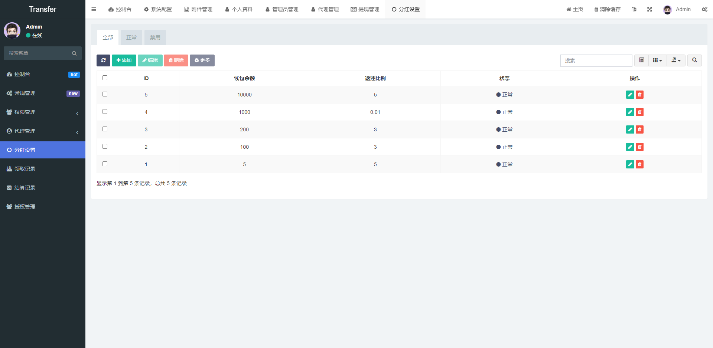Open the columns visibility dropdown

pos(658,60)
